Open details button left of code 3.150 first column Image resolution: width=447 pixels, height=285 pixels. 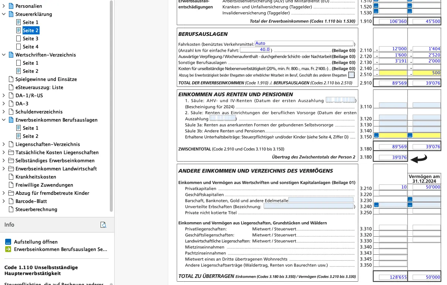click(376, 135)
